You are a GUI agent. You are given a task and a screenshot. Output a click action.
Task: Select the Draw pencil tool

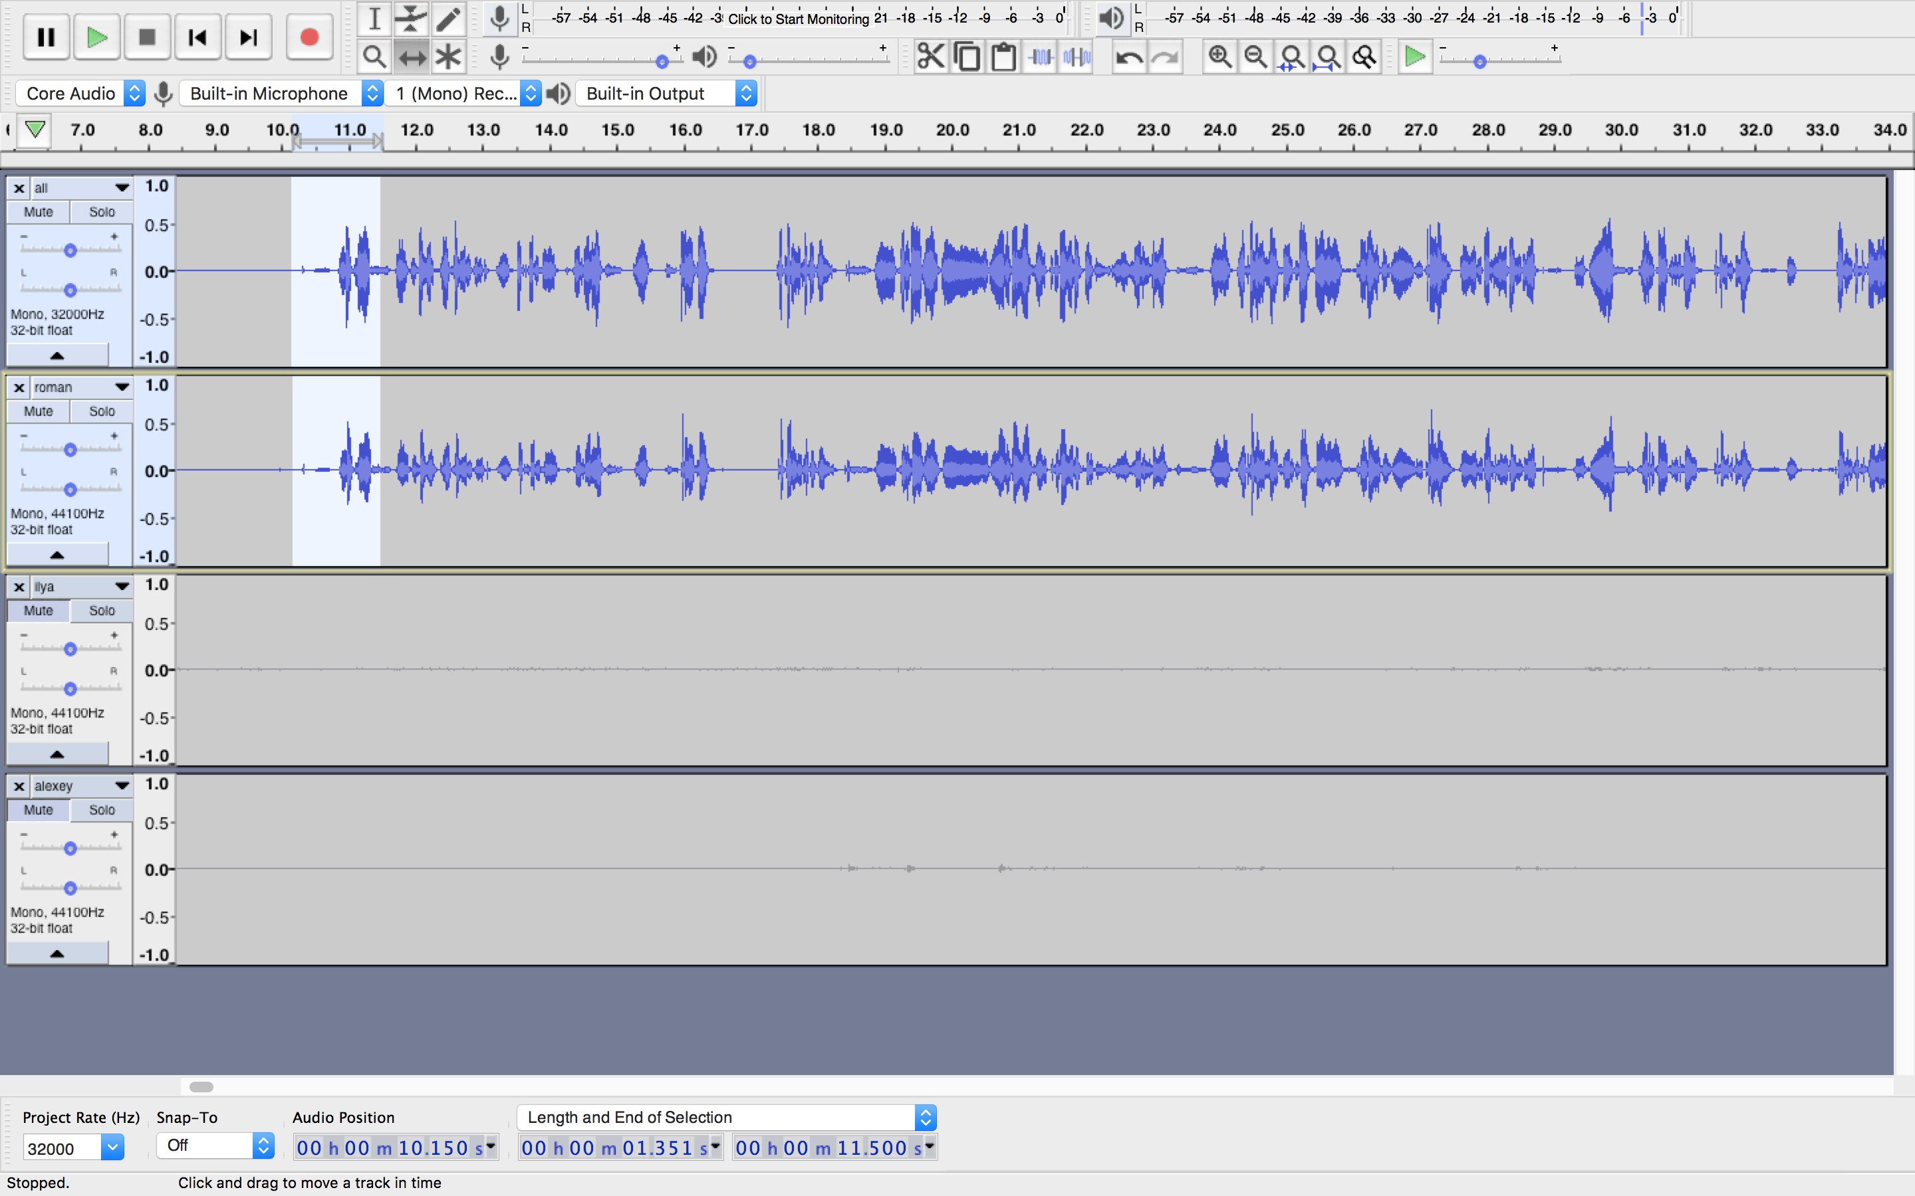(x=448, y=18)
